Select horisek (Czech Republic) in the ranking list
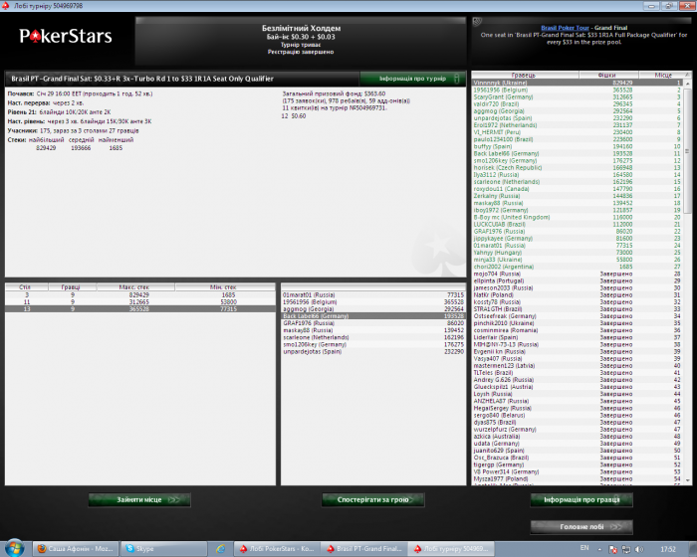 578,168
